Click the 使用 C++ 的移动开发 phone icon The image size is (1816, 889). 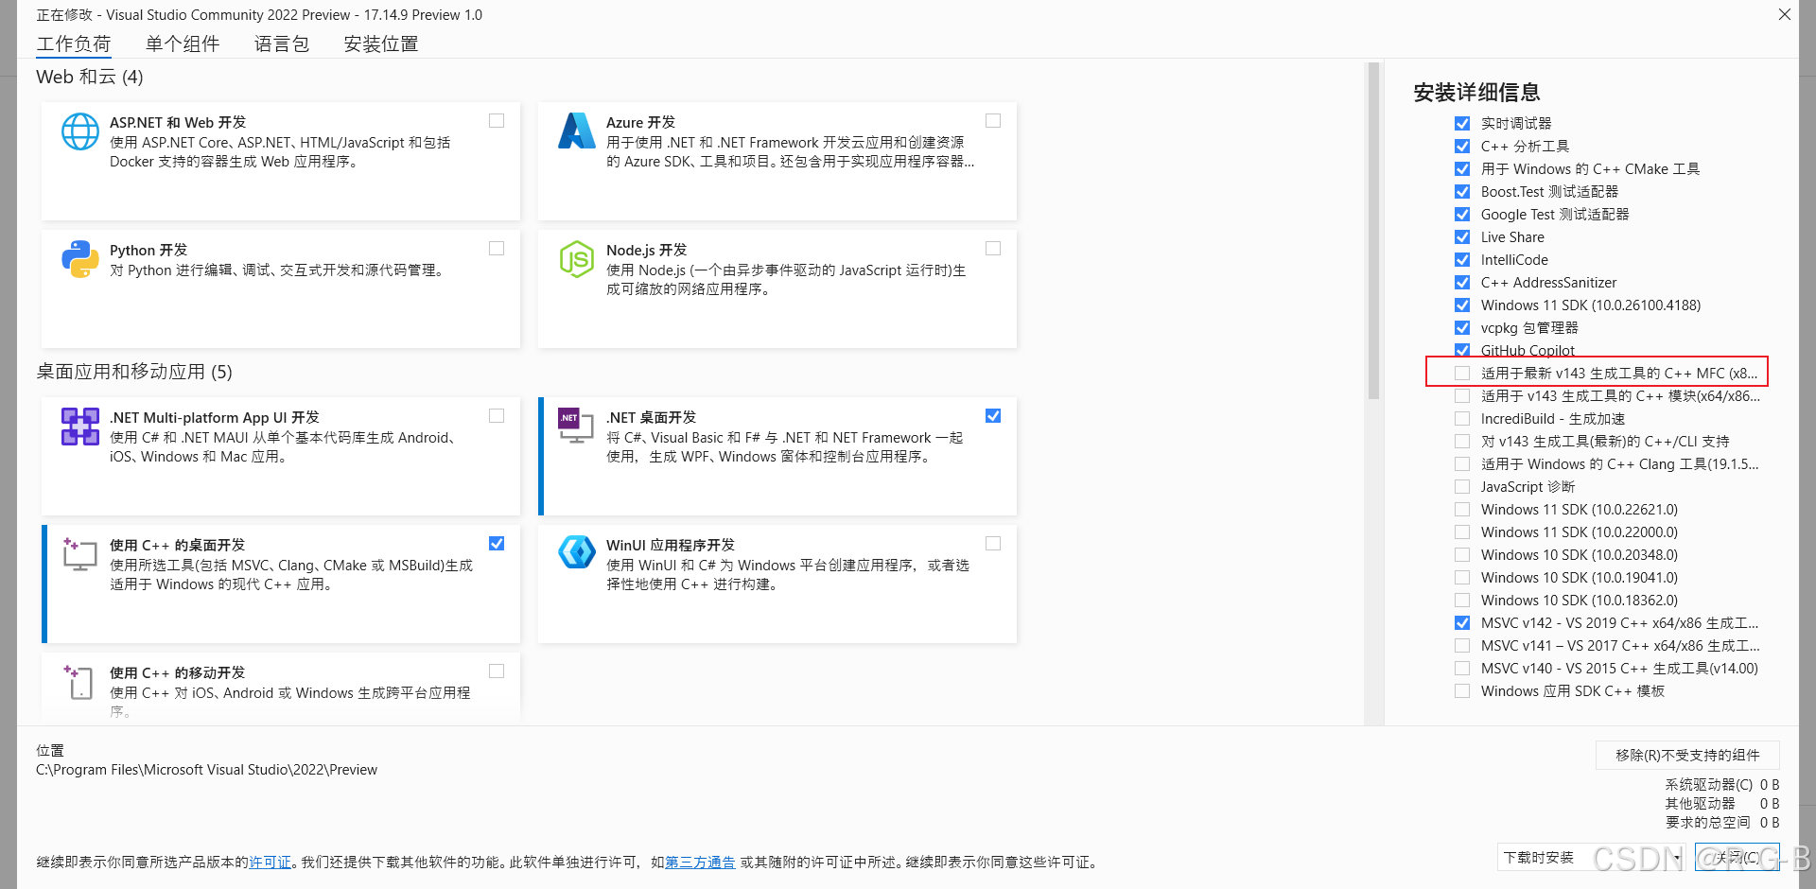pos(79,681)
